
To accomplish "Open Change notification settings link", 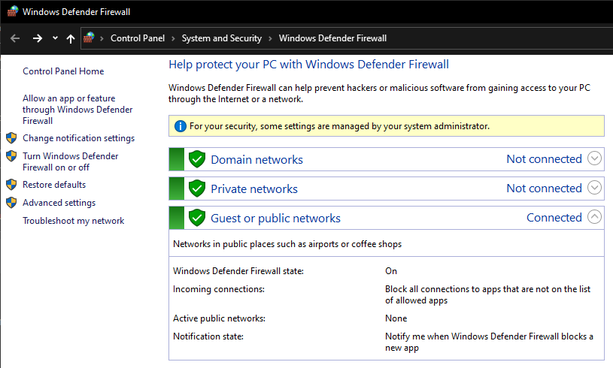I will (x=78, y=138).
